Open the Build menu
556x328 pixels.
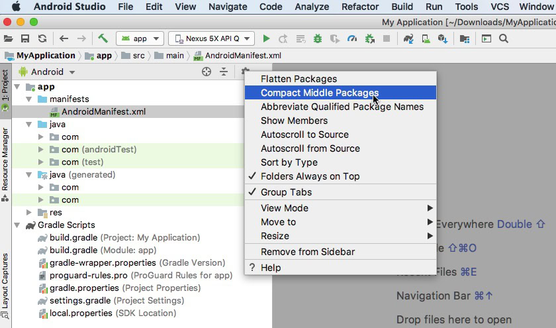click(x=402, y=7)
